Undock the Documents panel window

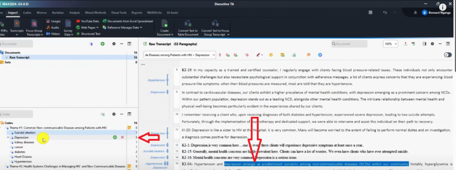pos(130,44)
